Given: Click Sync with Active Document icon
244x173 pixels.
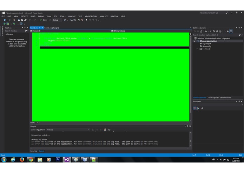Looking at the screenshot, I should click(x=211, y=31).
